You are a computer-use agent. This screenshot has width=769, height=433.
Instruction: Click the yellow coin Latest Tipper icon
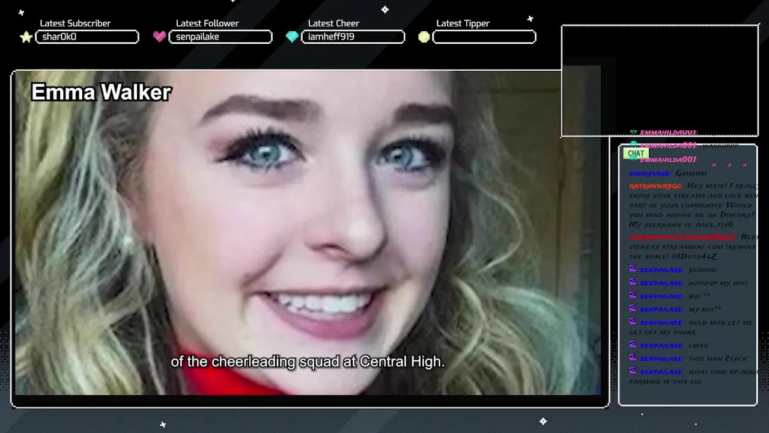(x=424, y=37)
